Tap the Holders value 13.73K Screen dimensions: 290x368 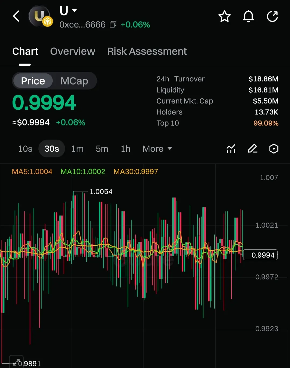coord(266,112)
